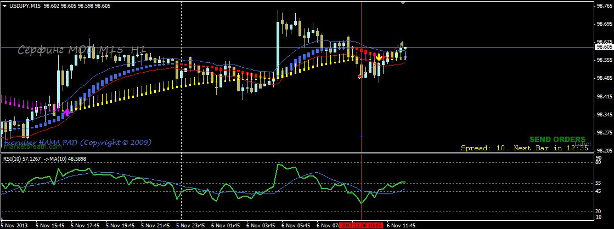Click the '6 Nov 11:45' time axis label

401,226
